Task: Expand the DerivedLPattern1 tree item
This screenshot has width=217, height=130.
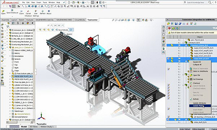Action: [10, 114]
